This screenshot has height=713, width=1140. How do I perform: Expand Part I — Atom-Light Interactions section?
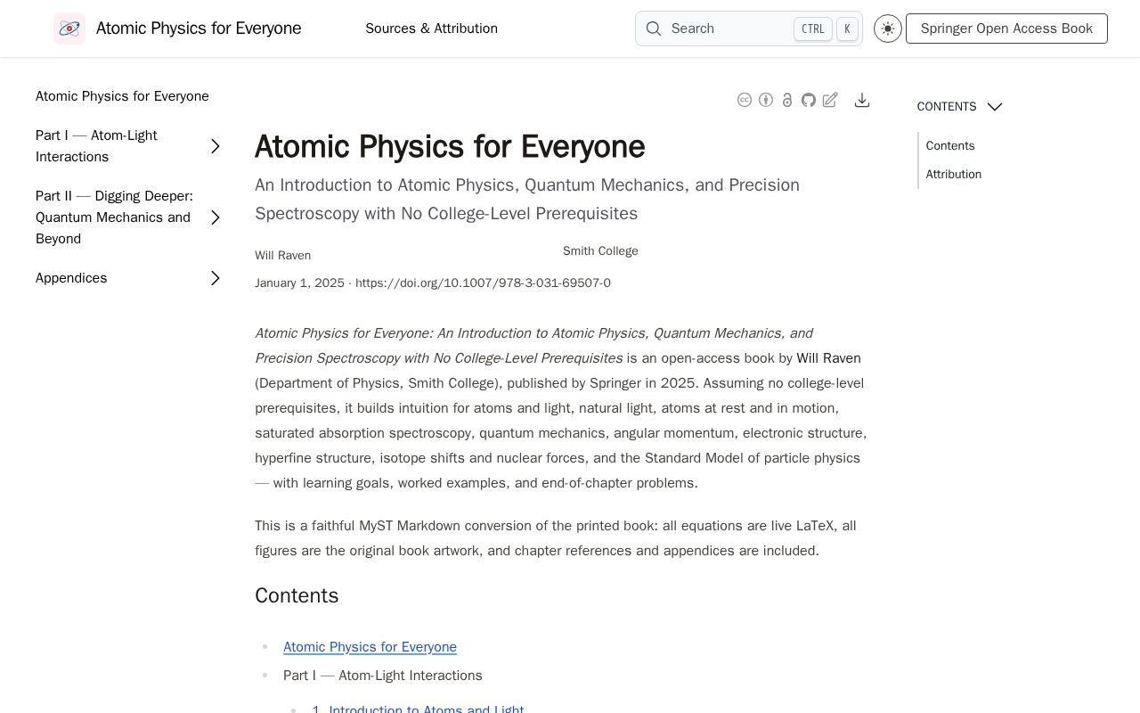click(x=216, y=146)
